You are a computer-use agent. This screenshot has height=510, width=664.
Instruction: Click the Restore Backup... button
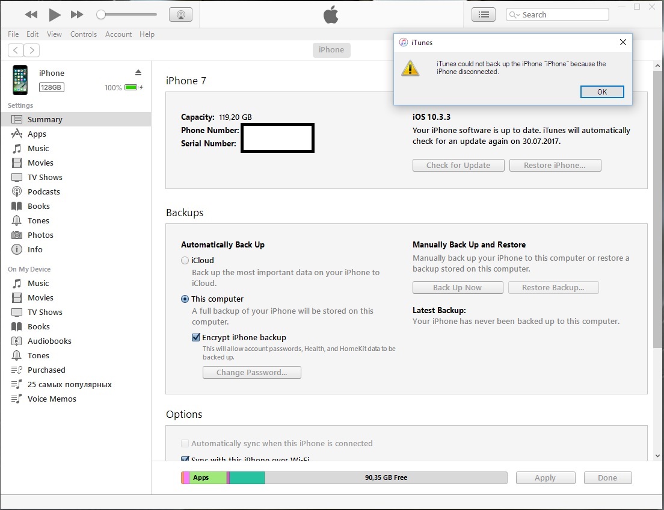553,287
